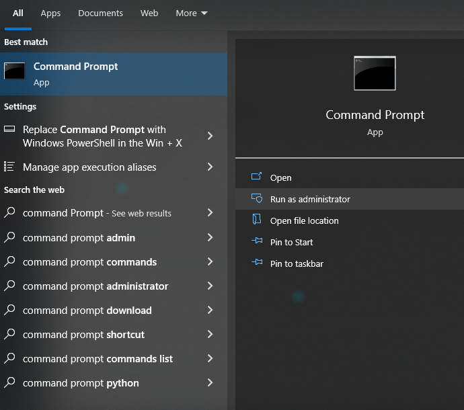
Task: Search web for 'command prompt commands'
Action: [x=114, y=262]
